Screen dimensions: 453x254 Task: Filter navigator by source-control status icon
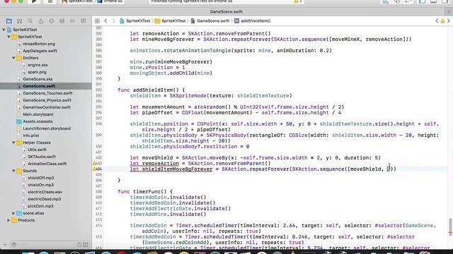point(86,245)
